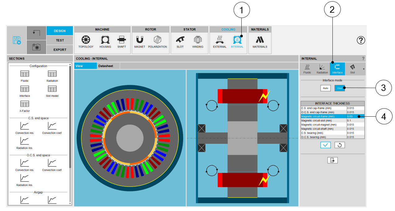Switch interface mode to Auto
395x211 pixels.
coord(325,88)
